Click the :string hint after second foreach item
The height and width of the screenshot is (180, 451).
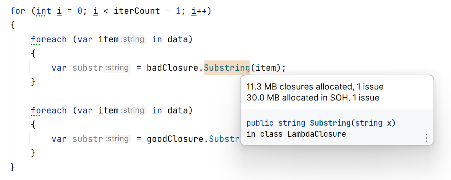point(133,111)
